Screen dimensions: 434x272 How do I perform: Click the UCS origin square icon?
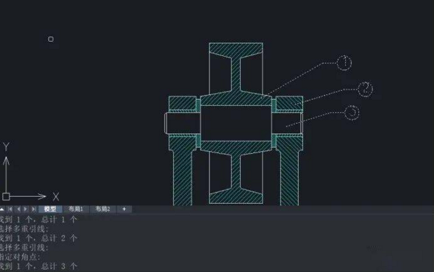click(x=6, y=197)
